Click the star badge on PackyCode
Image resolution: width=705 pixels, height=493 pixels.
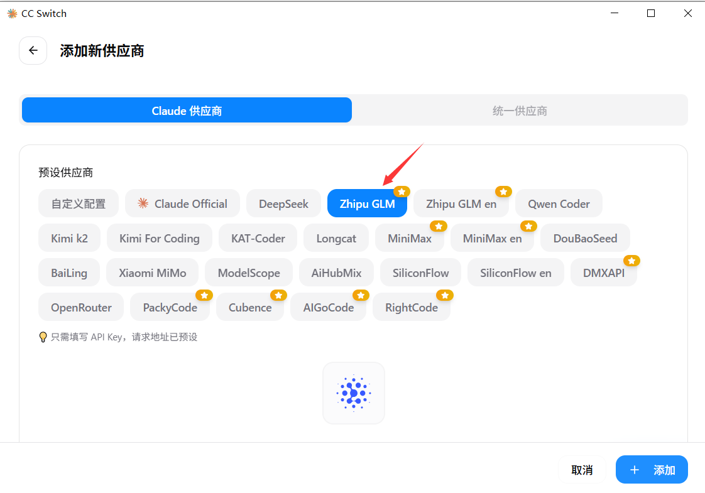(204, 295)
